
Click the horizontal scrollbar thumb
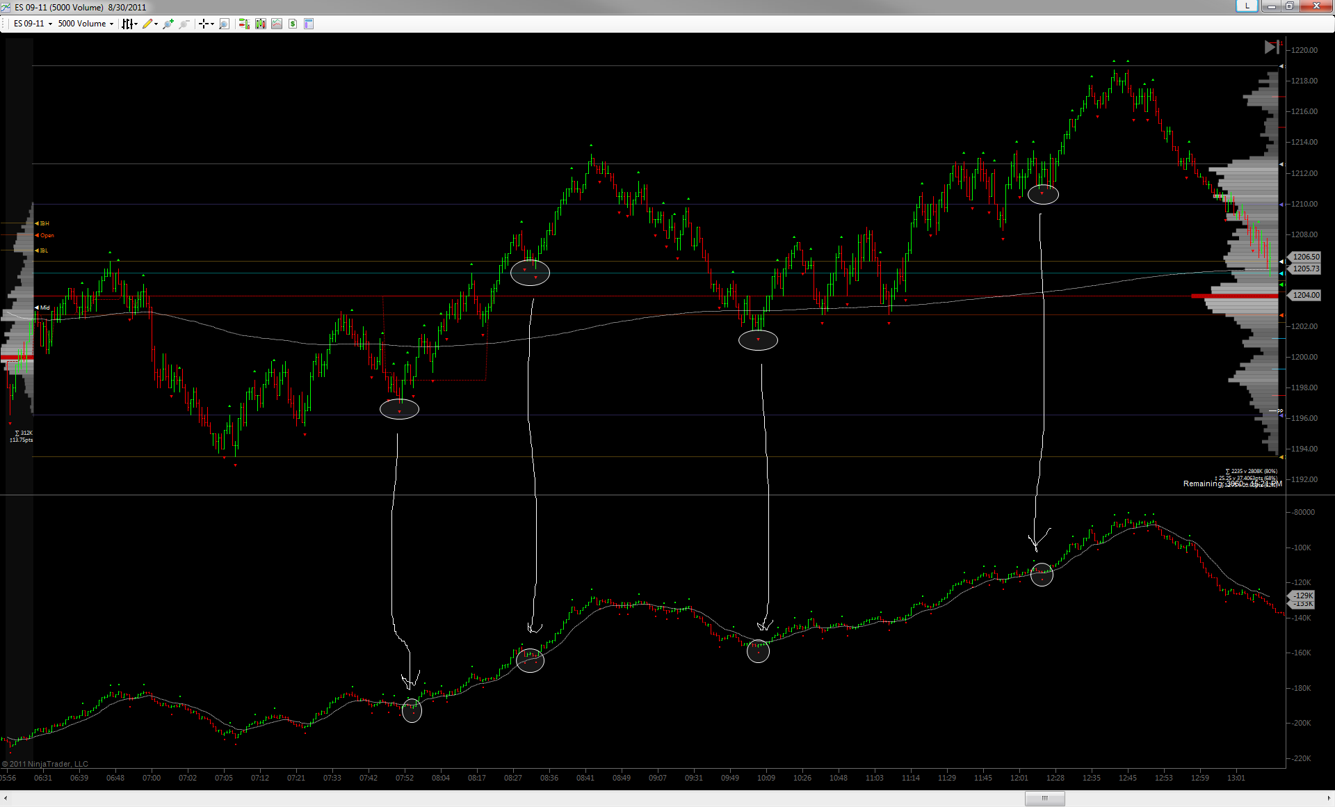(x=1044, y=798)
